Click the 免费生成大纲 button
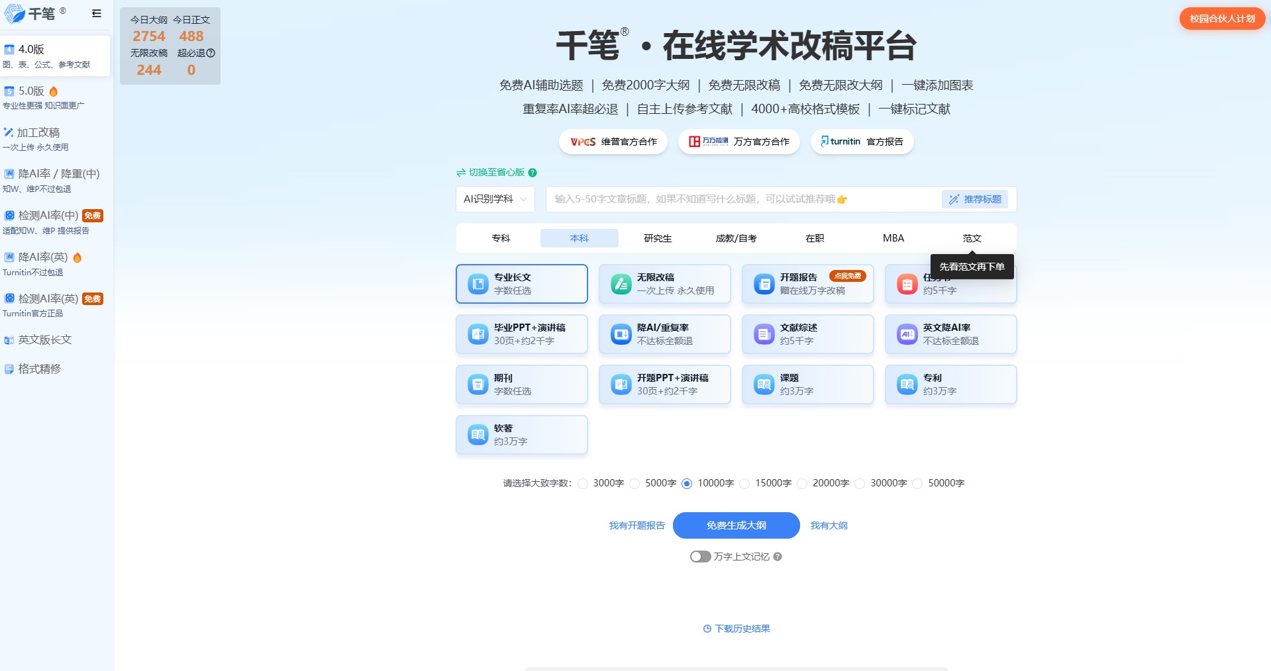1271x671 pixels. click(737, 525)
